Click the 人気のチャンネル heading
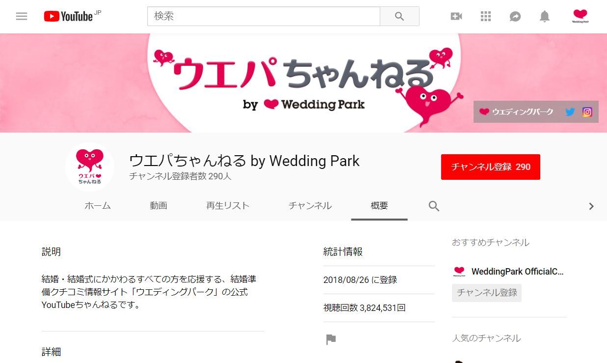The image size is (607, 363). (x=486, y=338)
